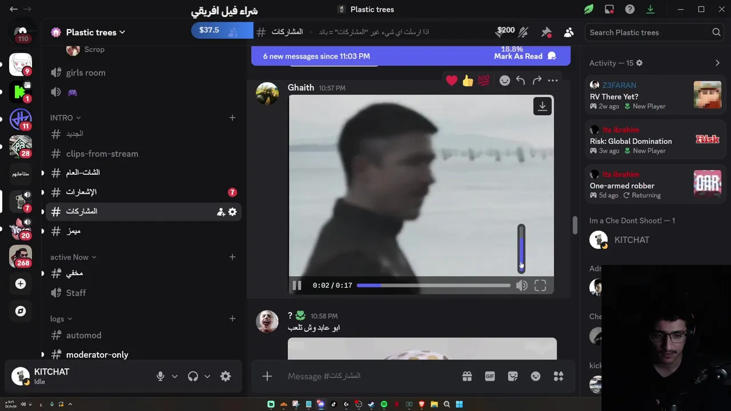This screenshot has width=731, height=411.
Task: Click the chat scrollbar thumb
Action: (x=575, y=225)
